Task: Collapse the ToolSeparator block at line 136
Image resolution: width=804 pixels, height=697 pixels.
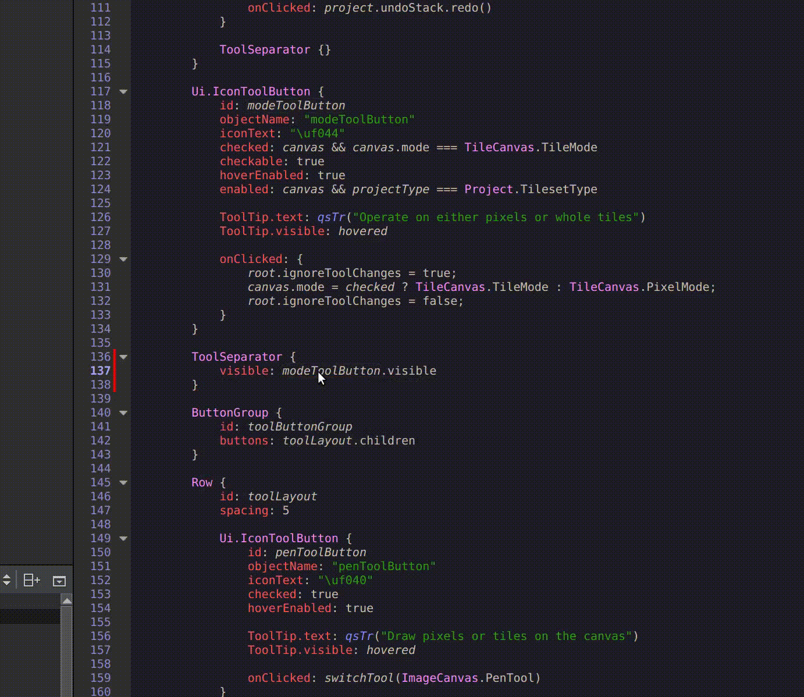Action: 123,357
